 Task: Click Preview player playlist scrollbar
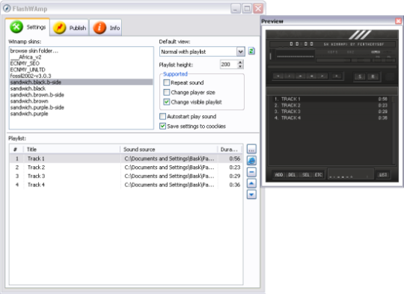[x=394, y=130]
